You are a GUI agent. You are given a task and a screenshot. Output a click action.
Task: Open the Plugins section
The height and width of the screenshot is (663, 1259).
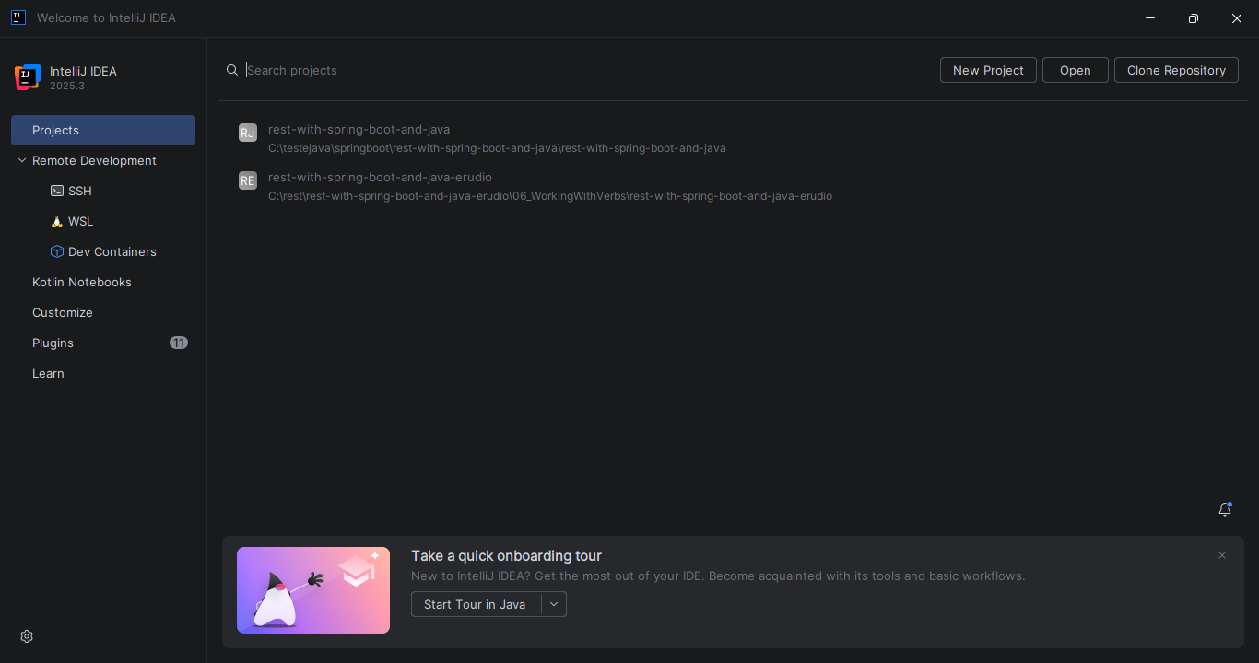coord(53,343)
